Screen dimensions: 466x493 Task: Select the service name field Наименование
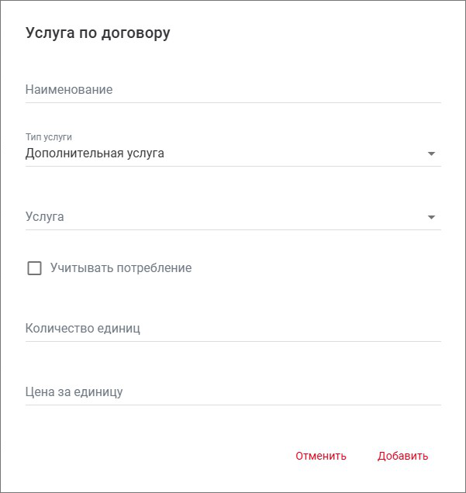233,90
